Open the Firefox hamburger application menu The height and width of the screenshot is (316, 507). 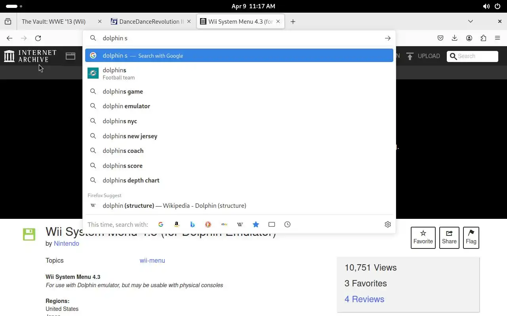point(497,38)
